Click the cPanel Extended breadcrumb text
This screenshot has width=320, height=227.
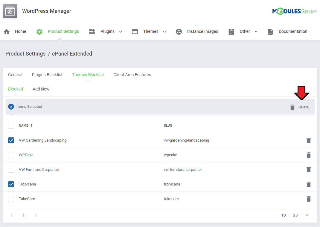coord(72,54)
